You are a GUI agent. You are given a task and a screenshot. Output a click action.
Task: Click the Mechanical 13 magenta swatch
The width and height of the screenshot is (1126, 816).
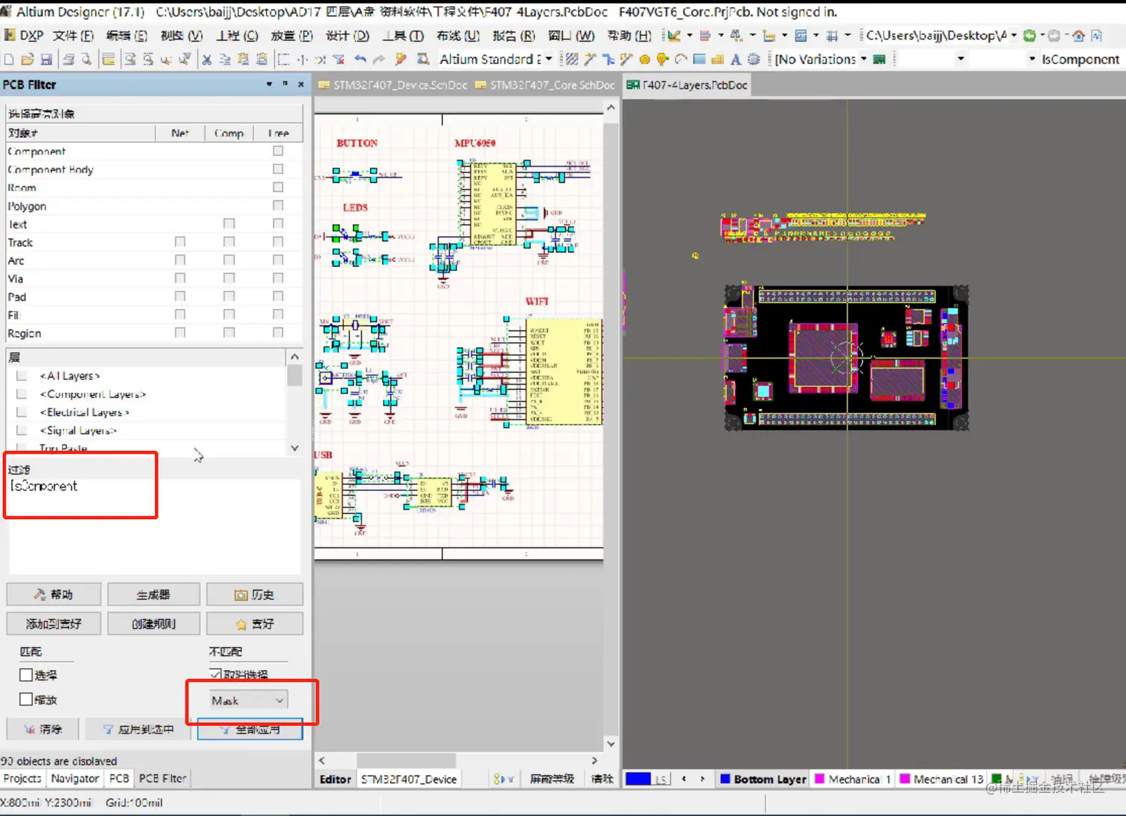[905, 779]
